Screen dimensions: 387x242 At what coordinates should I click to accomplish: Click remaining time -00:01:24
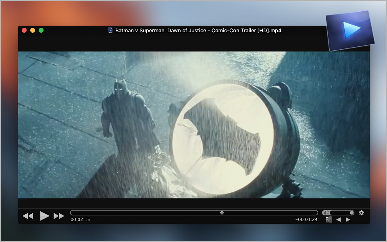(306, 219)
